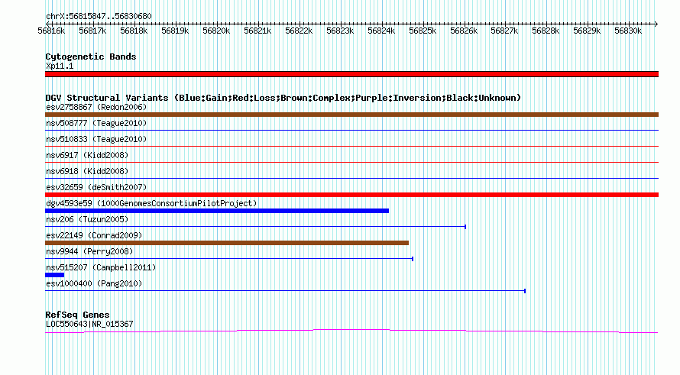The width and height of the screenshot is (680, 375).
Task: Click the 56816k ruler tick label
Action: 51,31
